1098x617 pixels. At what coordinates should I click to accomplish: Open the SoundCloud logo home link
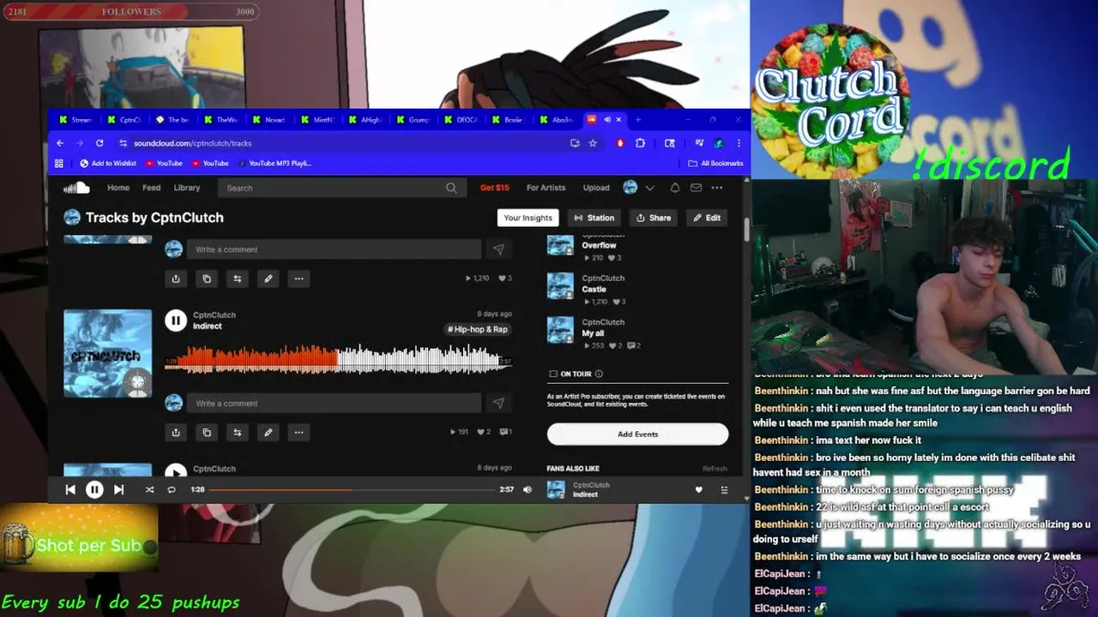[x=76, y=188]
